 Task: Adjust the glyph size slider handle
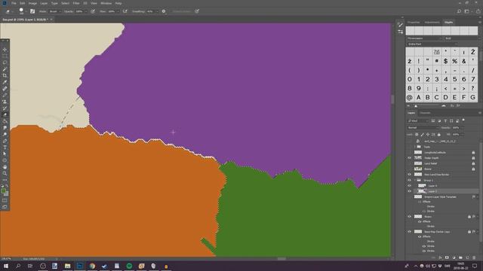pos(416,105)
